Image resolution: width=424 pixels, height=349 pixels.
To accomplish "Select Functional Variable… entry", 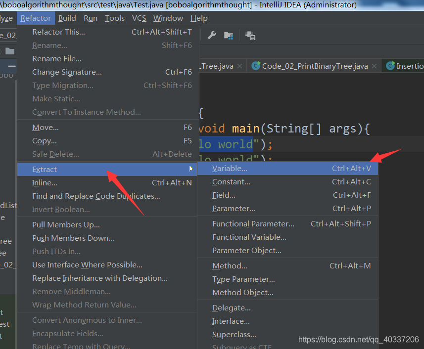I will (288, 237).
